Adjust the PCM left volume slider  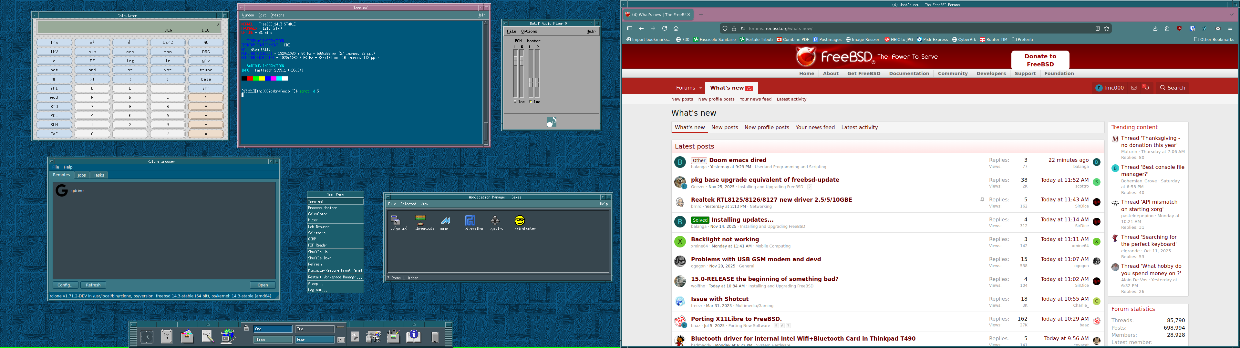tap(516, 61)
